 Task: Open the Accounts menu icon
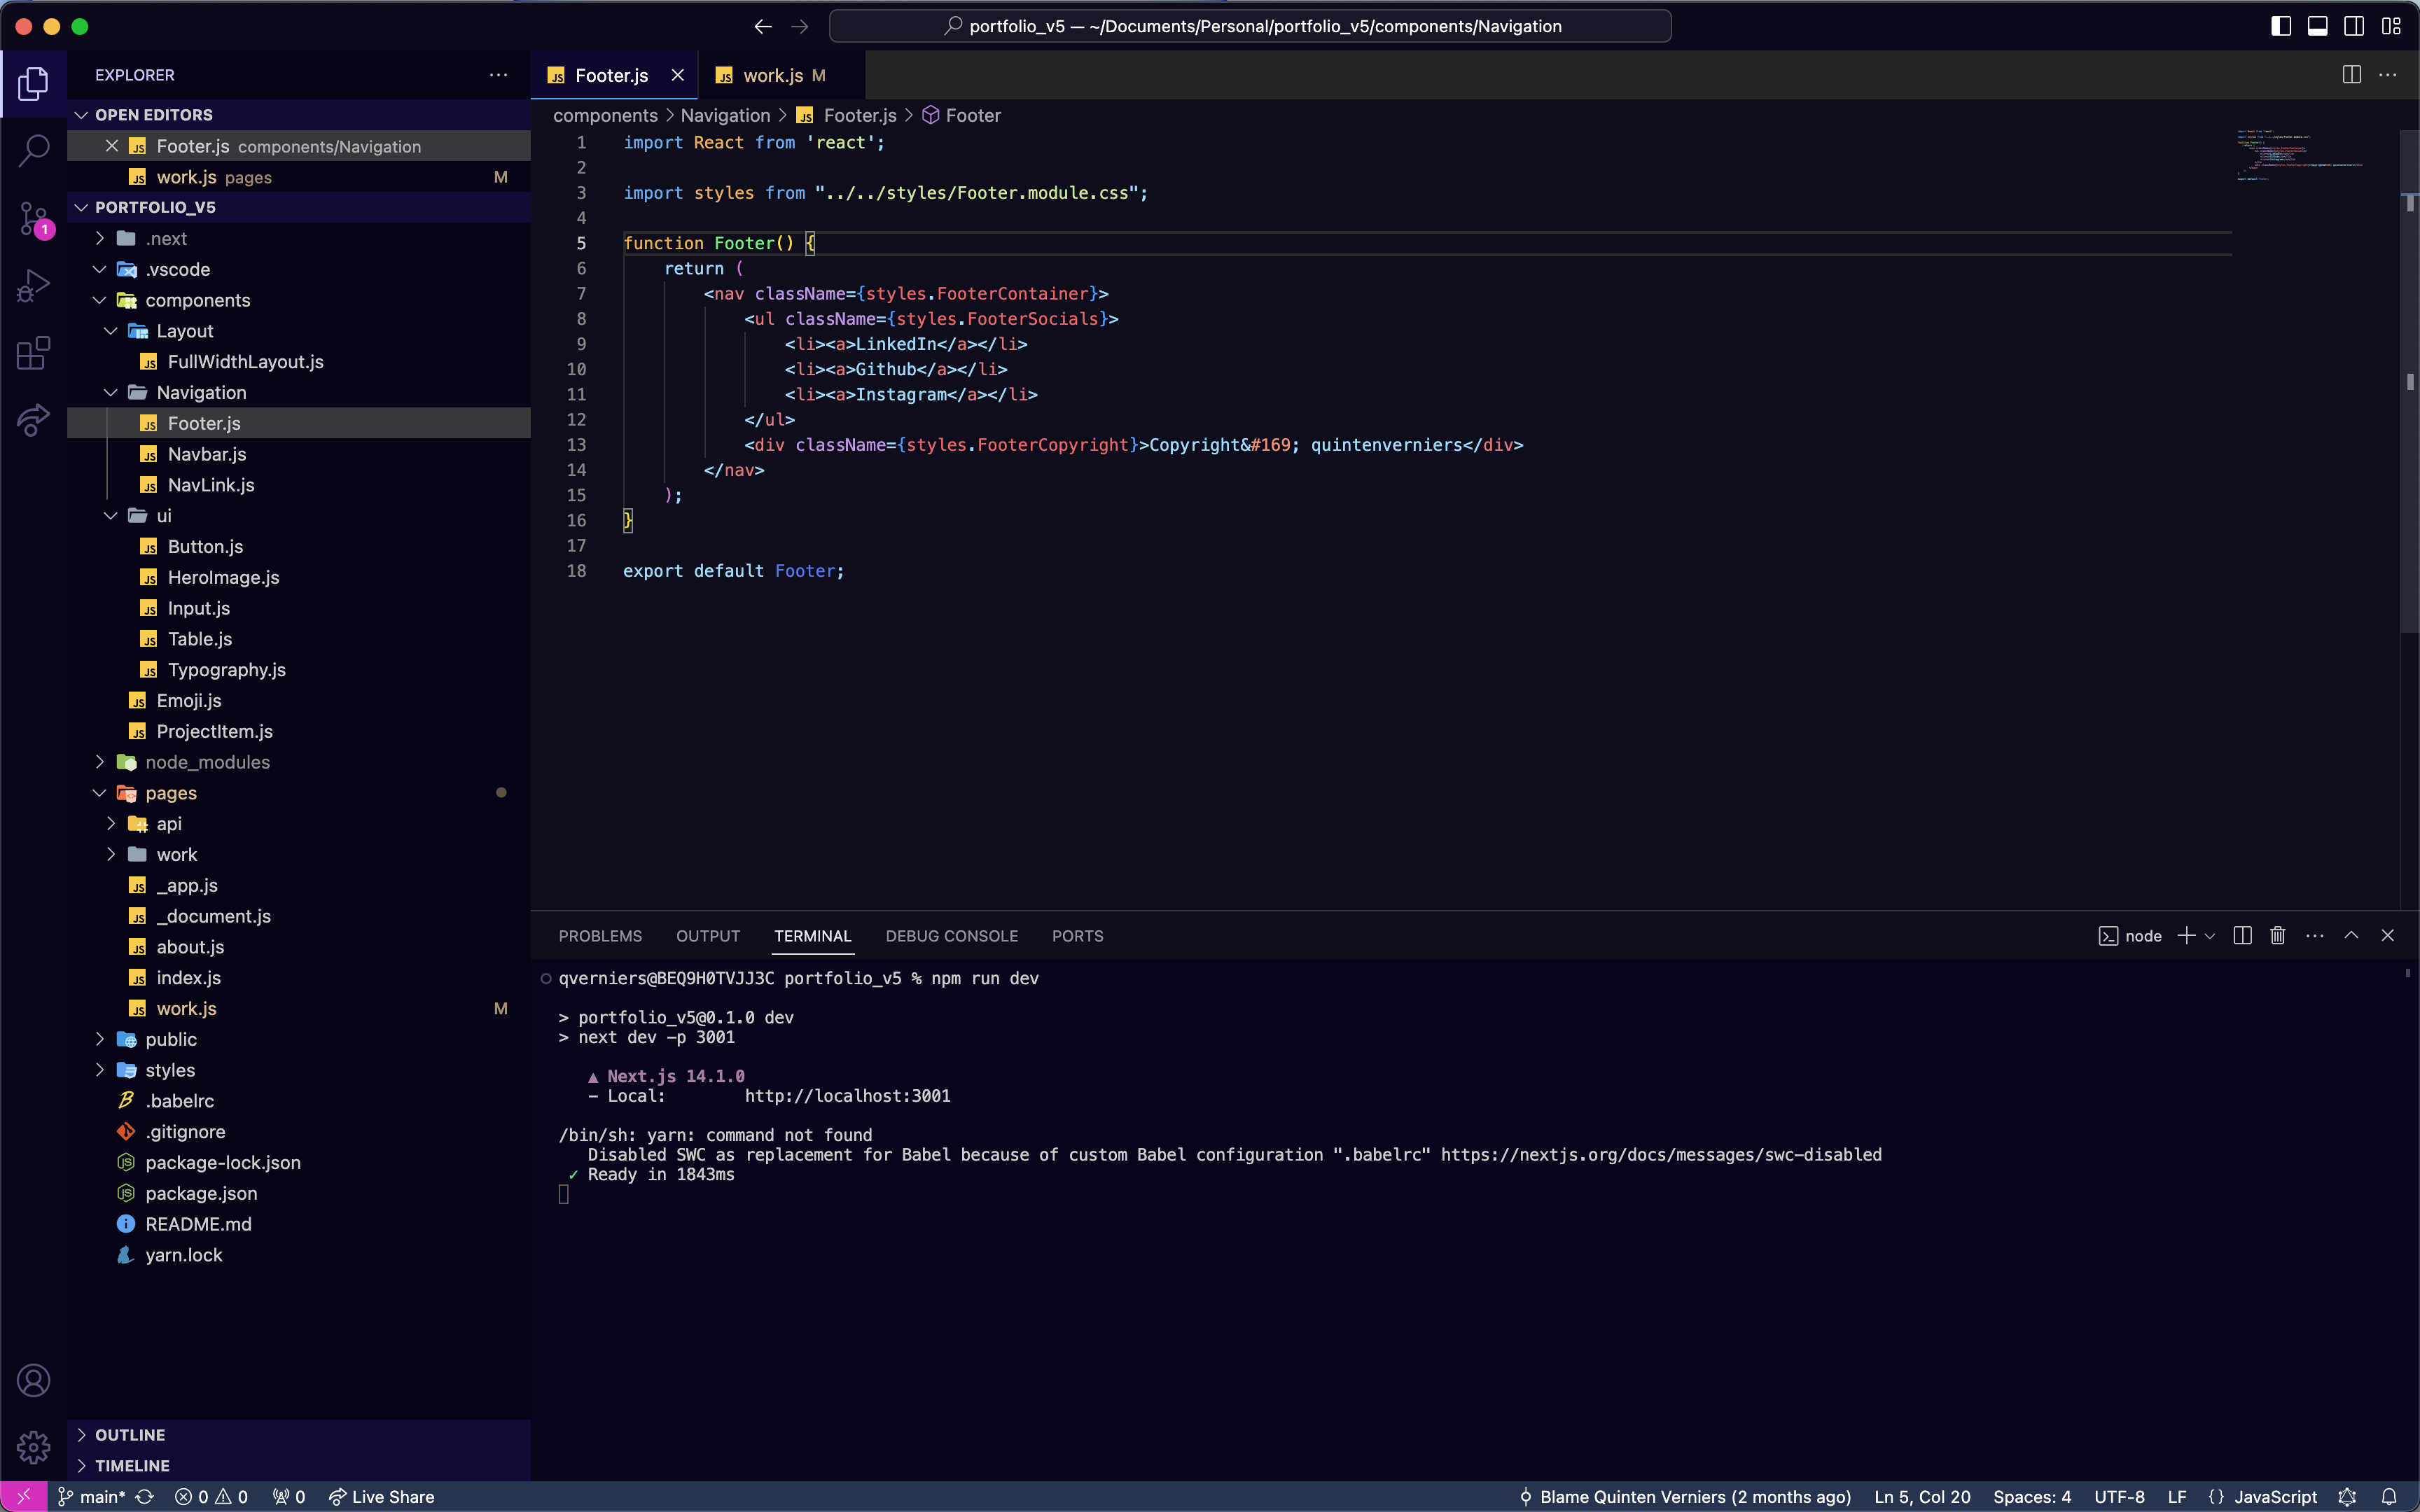click(x=33, y=1381)
